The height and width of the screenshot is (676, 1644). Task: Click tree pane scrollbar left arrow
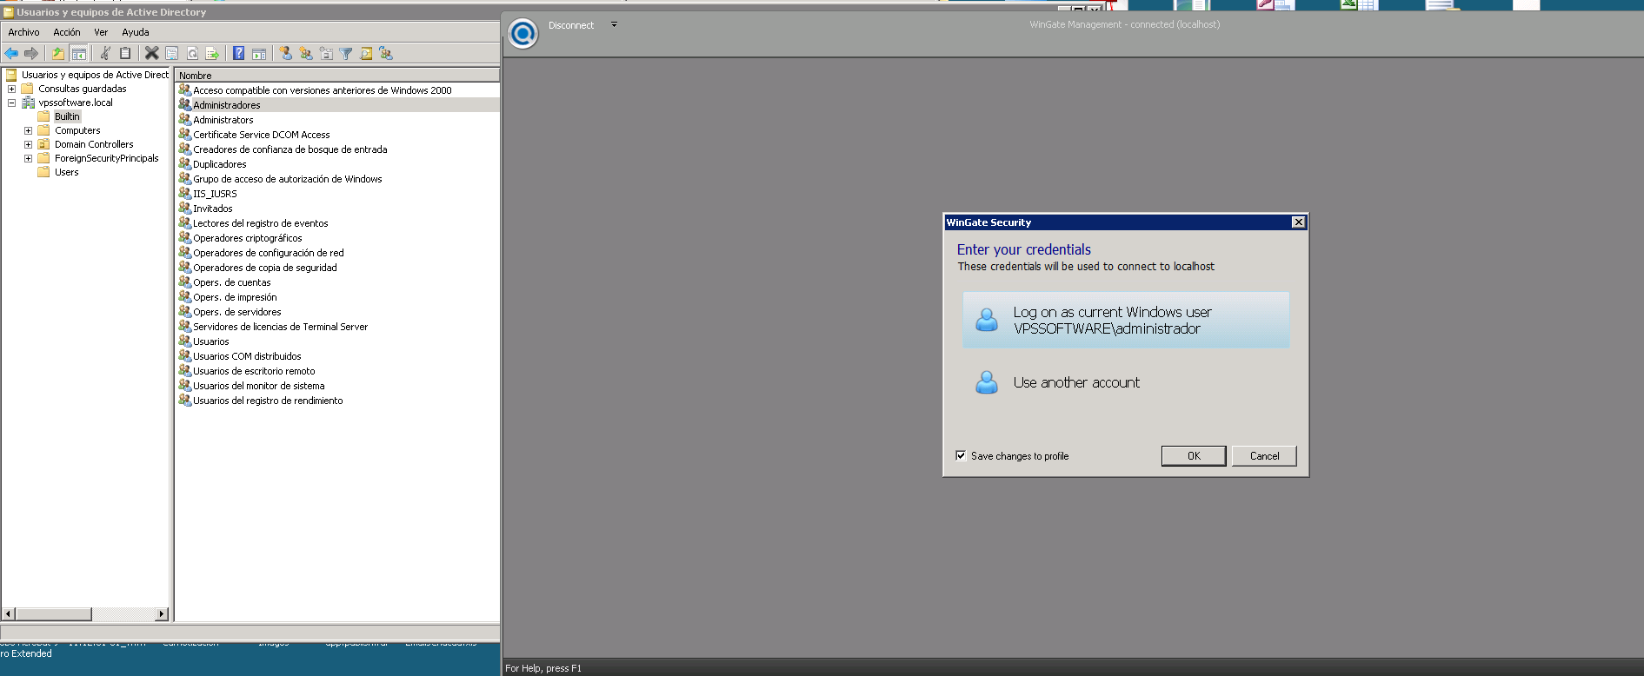pos(9,614)
